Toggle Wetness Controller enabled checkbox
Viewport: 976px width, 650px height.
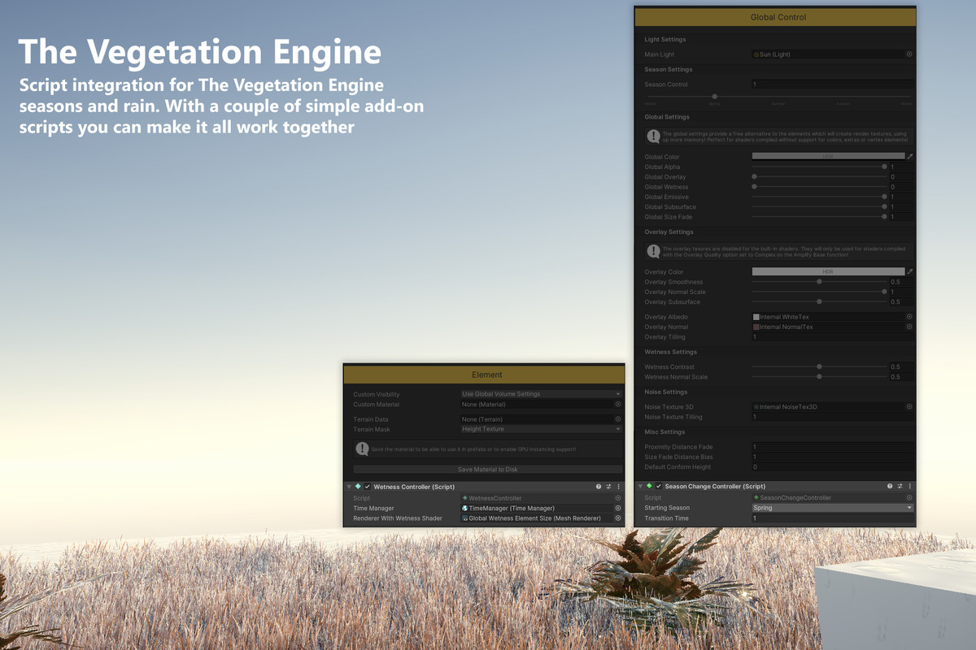tap(368, 487)
